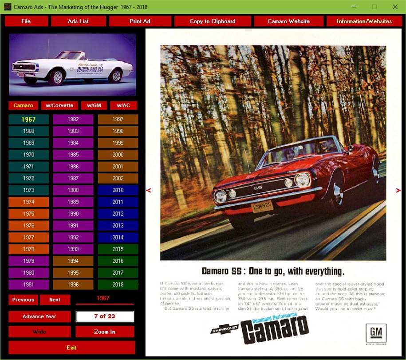
Task: Select year 1978
Action: click(x=29, y=249)
